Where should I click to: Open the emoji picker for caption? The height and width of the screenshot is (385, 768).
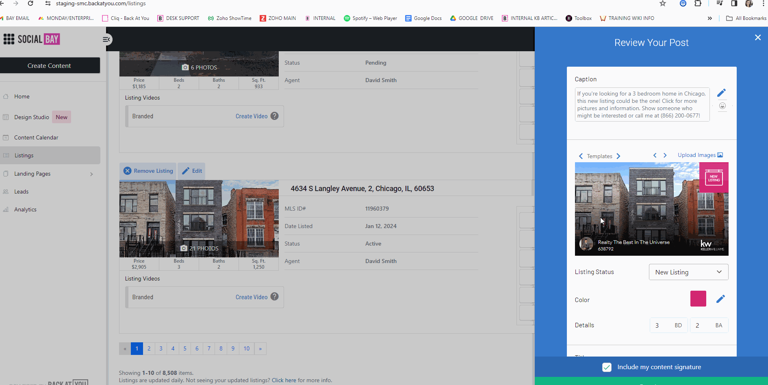coord(722,106)
